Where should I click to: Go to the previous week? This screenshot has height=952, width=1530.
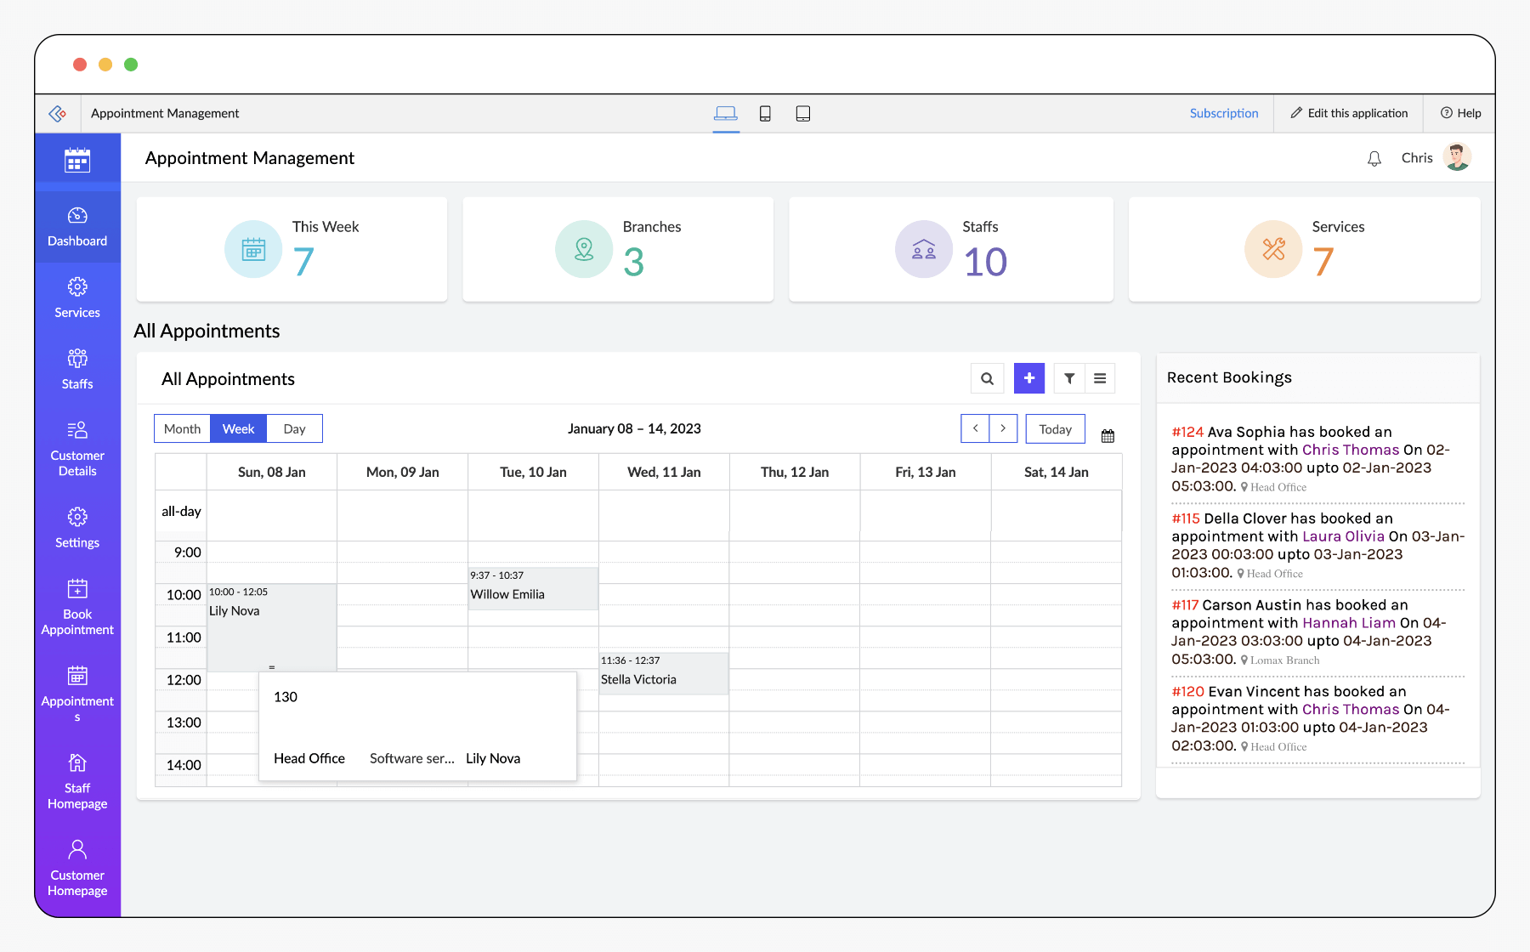coord(975,428)
